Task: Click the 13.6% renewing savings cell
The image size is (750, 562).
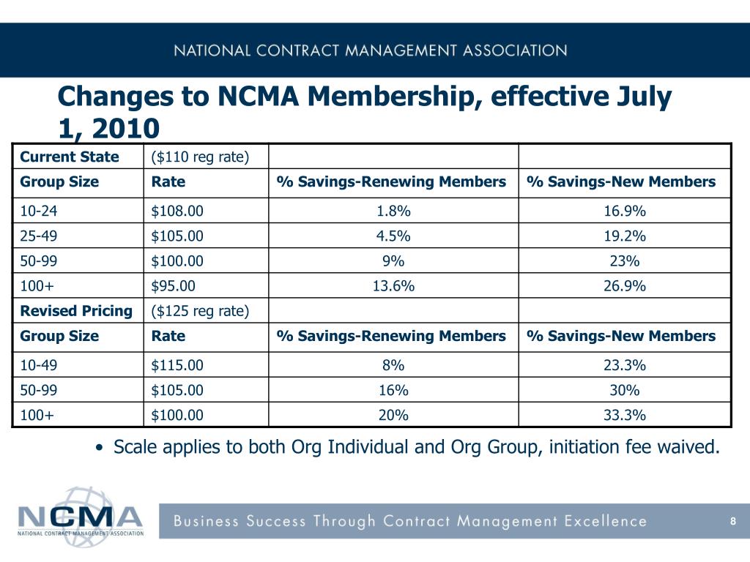Action: pyautogui.click(x=393, y=286)
